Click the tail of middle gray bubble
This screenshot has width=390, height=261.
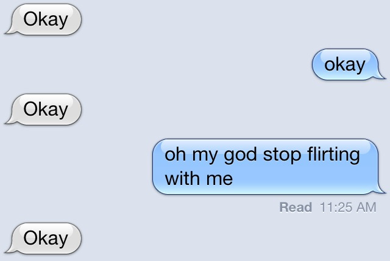click(x=10, y=120)
